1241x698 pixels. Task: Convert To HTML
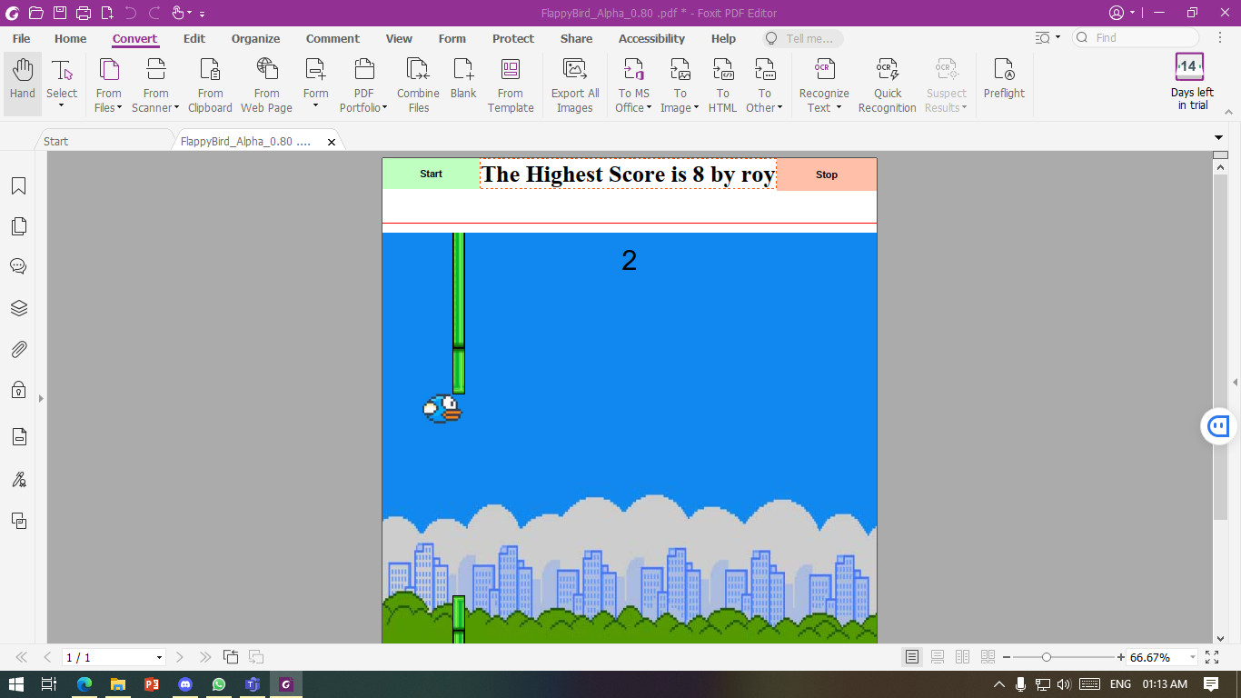723,84
